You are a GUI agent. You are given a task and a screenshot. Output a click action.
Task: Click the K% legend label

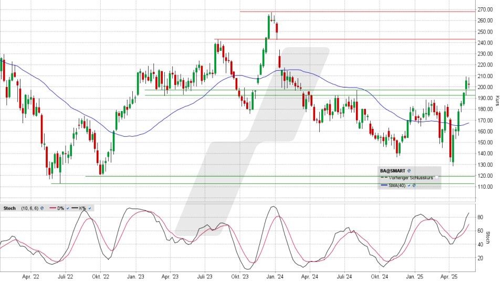pos(83,208)
